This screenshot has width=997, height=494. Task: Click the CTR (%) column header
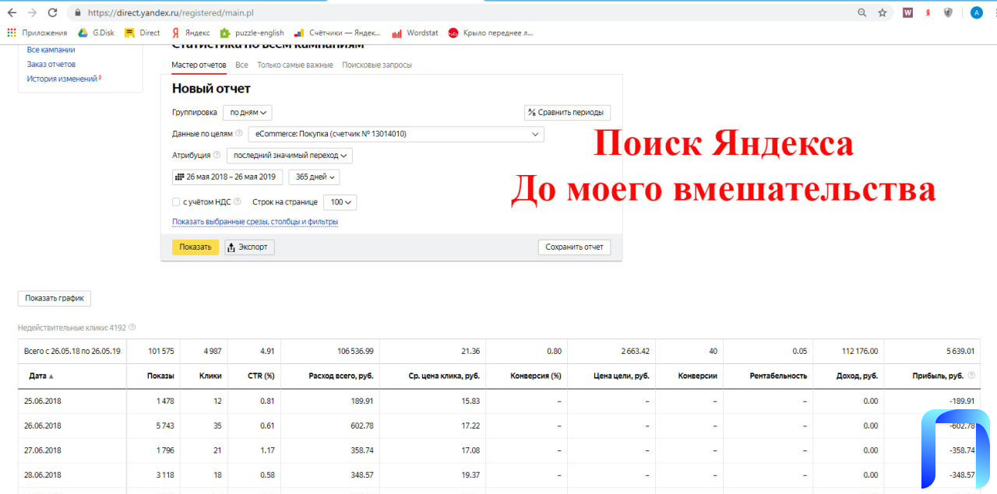(259, 376)
